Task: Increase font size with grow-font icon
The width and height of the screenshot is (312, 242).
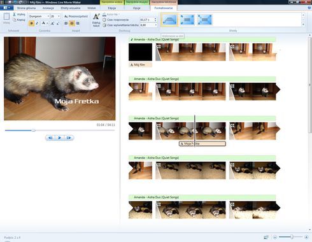Action: pos(52,23)
